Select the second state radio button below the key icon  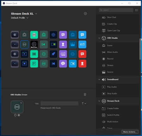click(x=19, y=115)
